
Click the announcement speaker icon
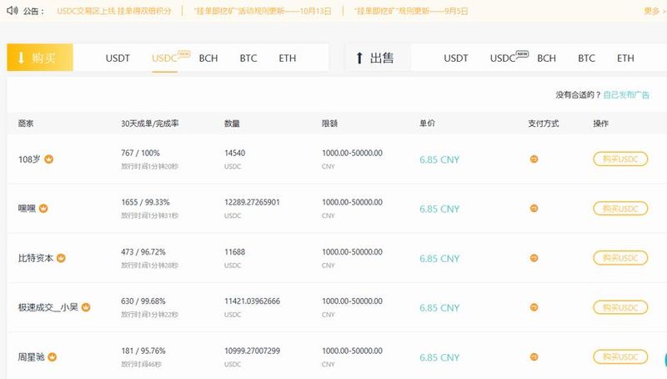coord(11,11)
